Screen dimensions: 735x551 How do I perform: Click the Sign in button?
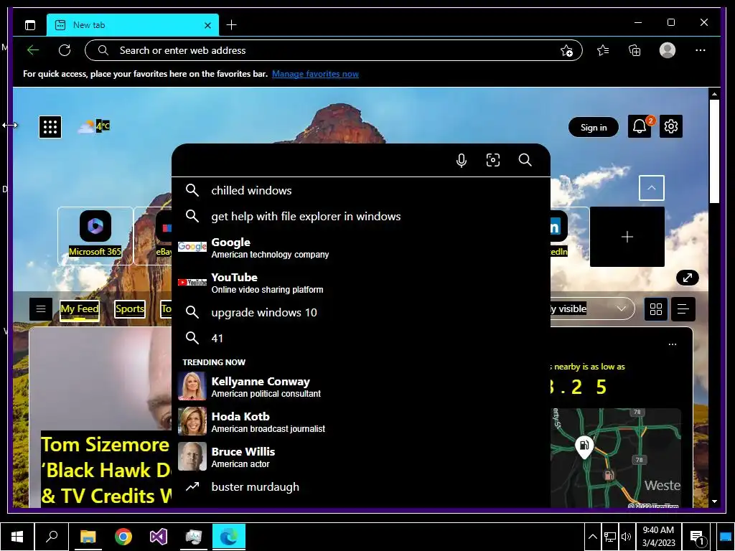594,128
